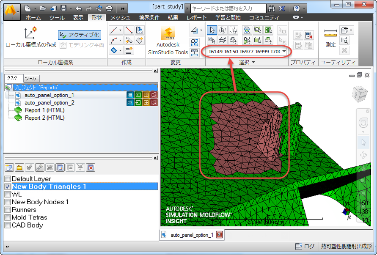This screenshot has height=255, width=377.
Task: Click the binoculars search icon
Action: pyautogui.click(x=272, y=8)
